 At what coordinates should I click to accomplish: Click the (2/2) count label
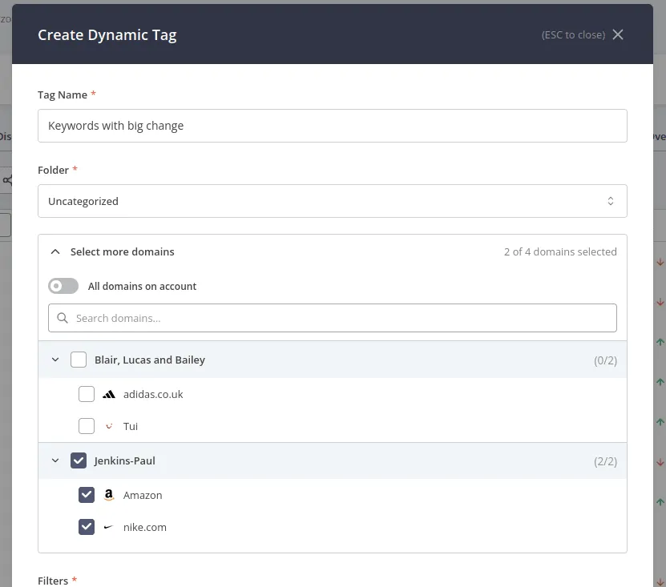[x=605, y=461]
